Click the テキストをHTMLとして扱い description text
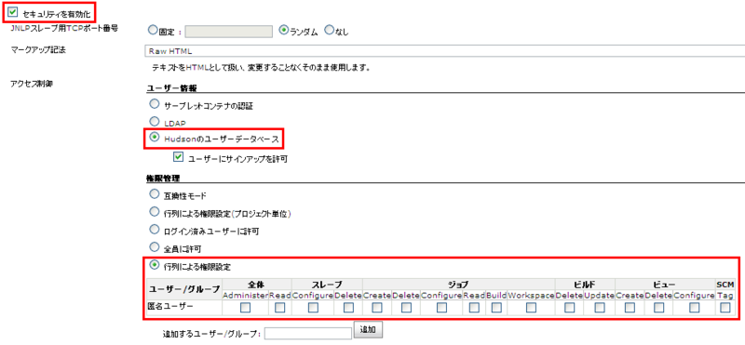745x345 pixels. 261,67
